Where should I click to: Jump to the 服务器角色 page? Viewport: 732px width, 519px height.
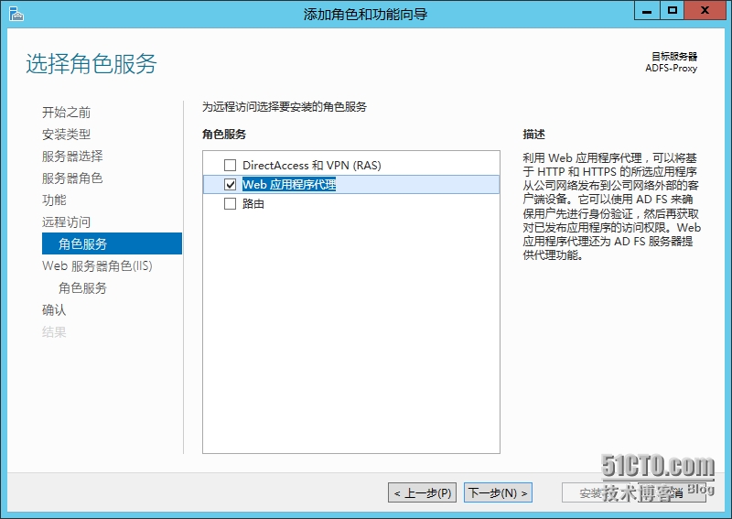[72, 178]
